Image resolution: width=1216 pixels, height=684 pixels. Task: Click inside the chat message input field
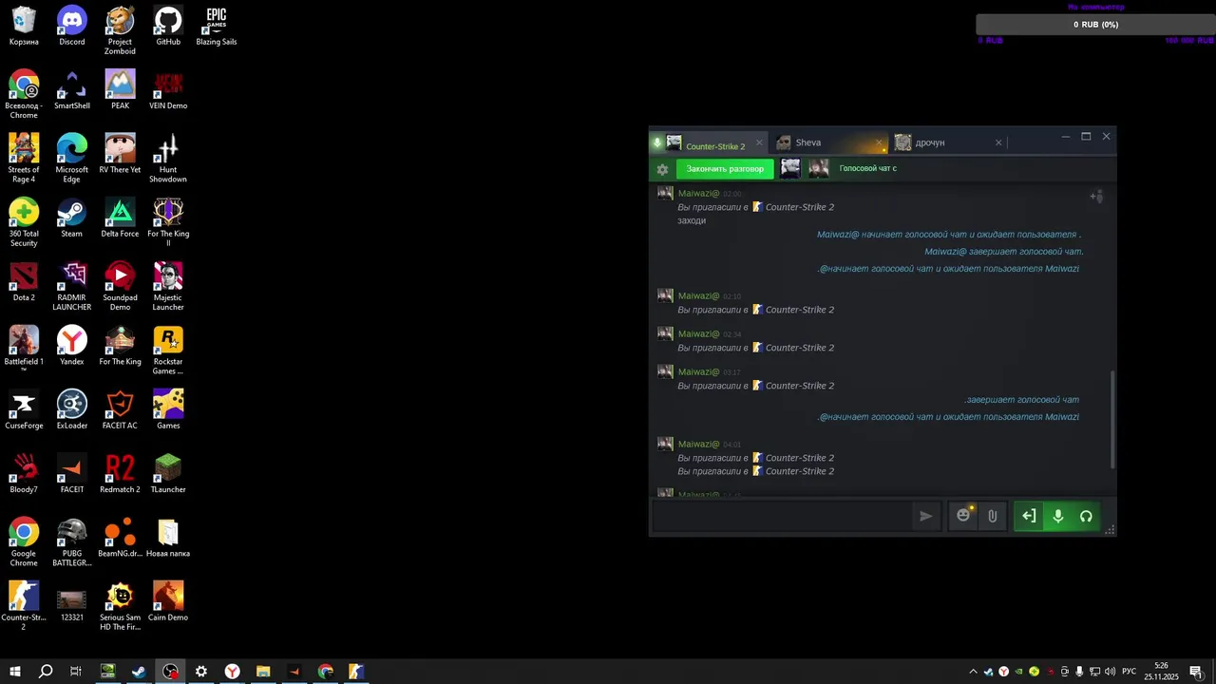[x=782, y=516]
